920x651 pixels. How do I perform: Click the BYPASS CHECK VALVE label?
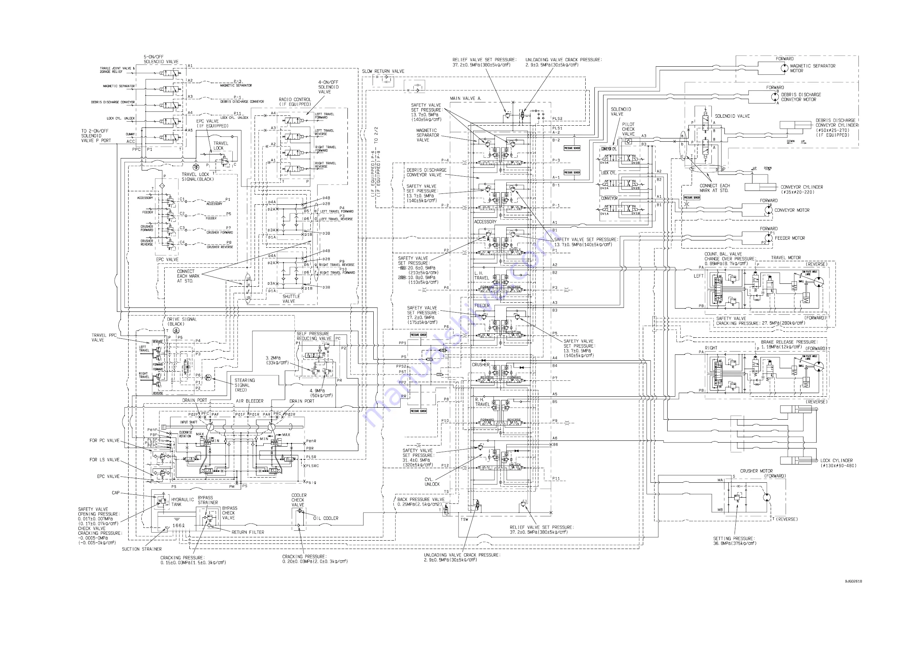[229, 513]
